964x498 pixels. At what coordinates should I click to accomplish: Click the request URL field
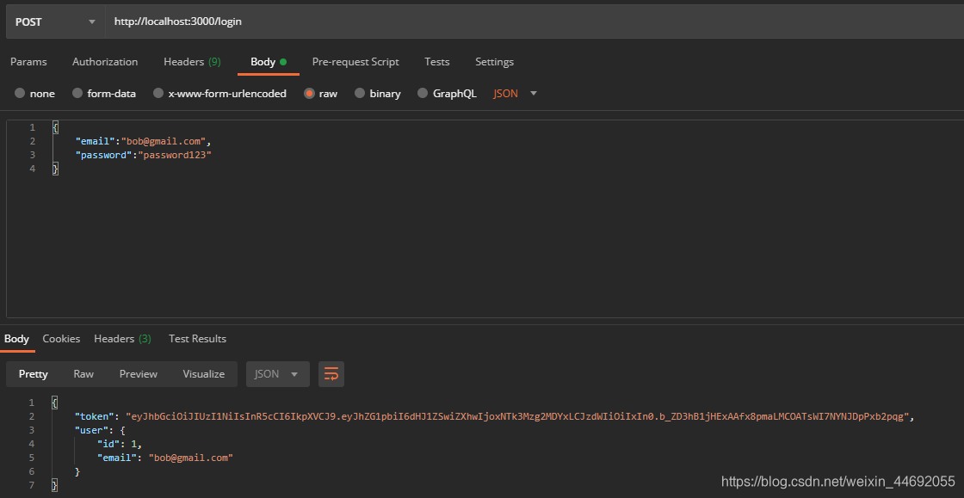tap(535, 22)
